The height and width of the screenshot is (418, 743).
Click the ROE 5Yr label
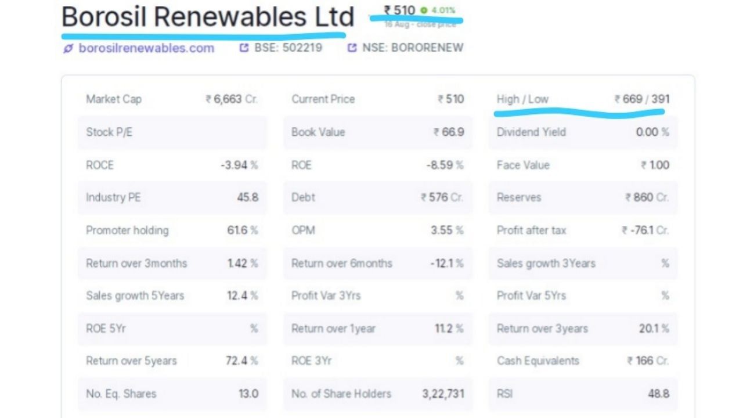pyautogui.click(x=106, y=329)
